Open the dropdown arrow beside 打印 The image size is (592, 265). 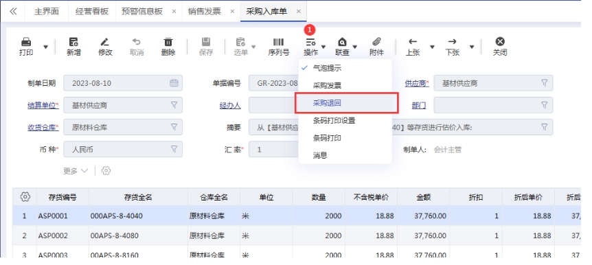pyautogui.click(x=46, y=47)
